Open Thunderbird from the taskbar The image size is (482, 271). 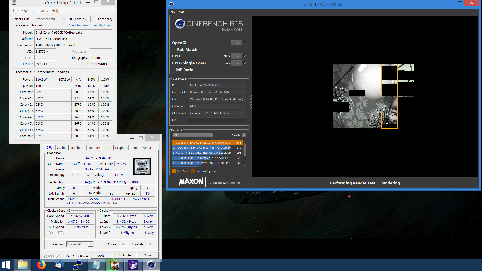[x=59, y=265]
